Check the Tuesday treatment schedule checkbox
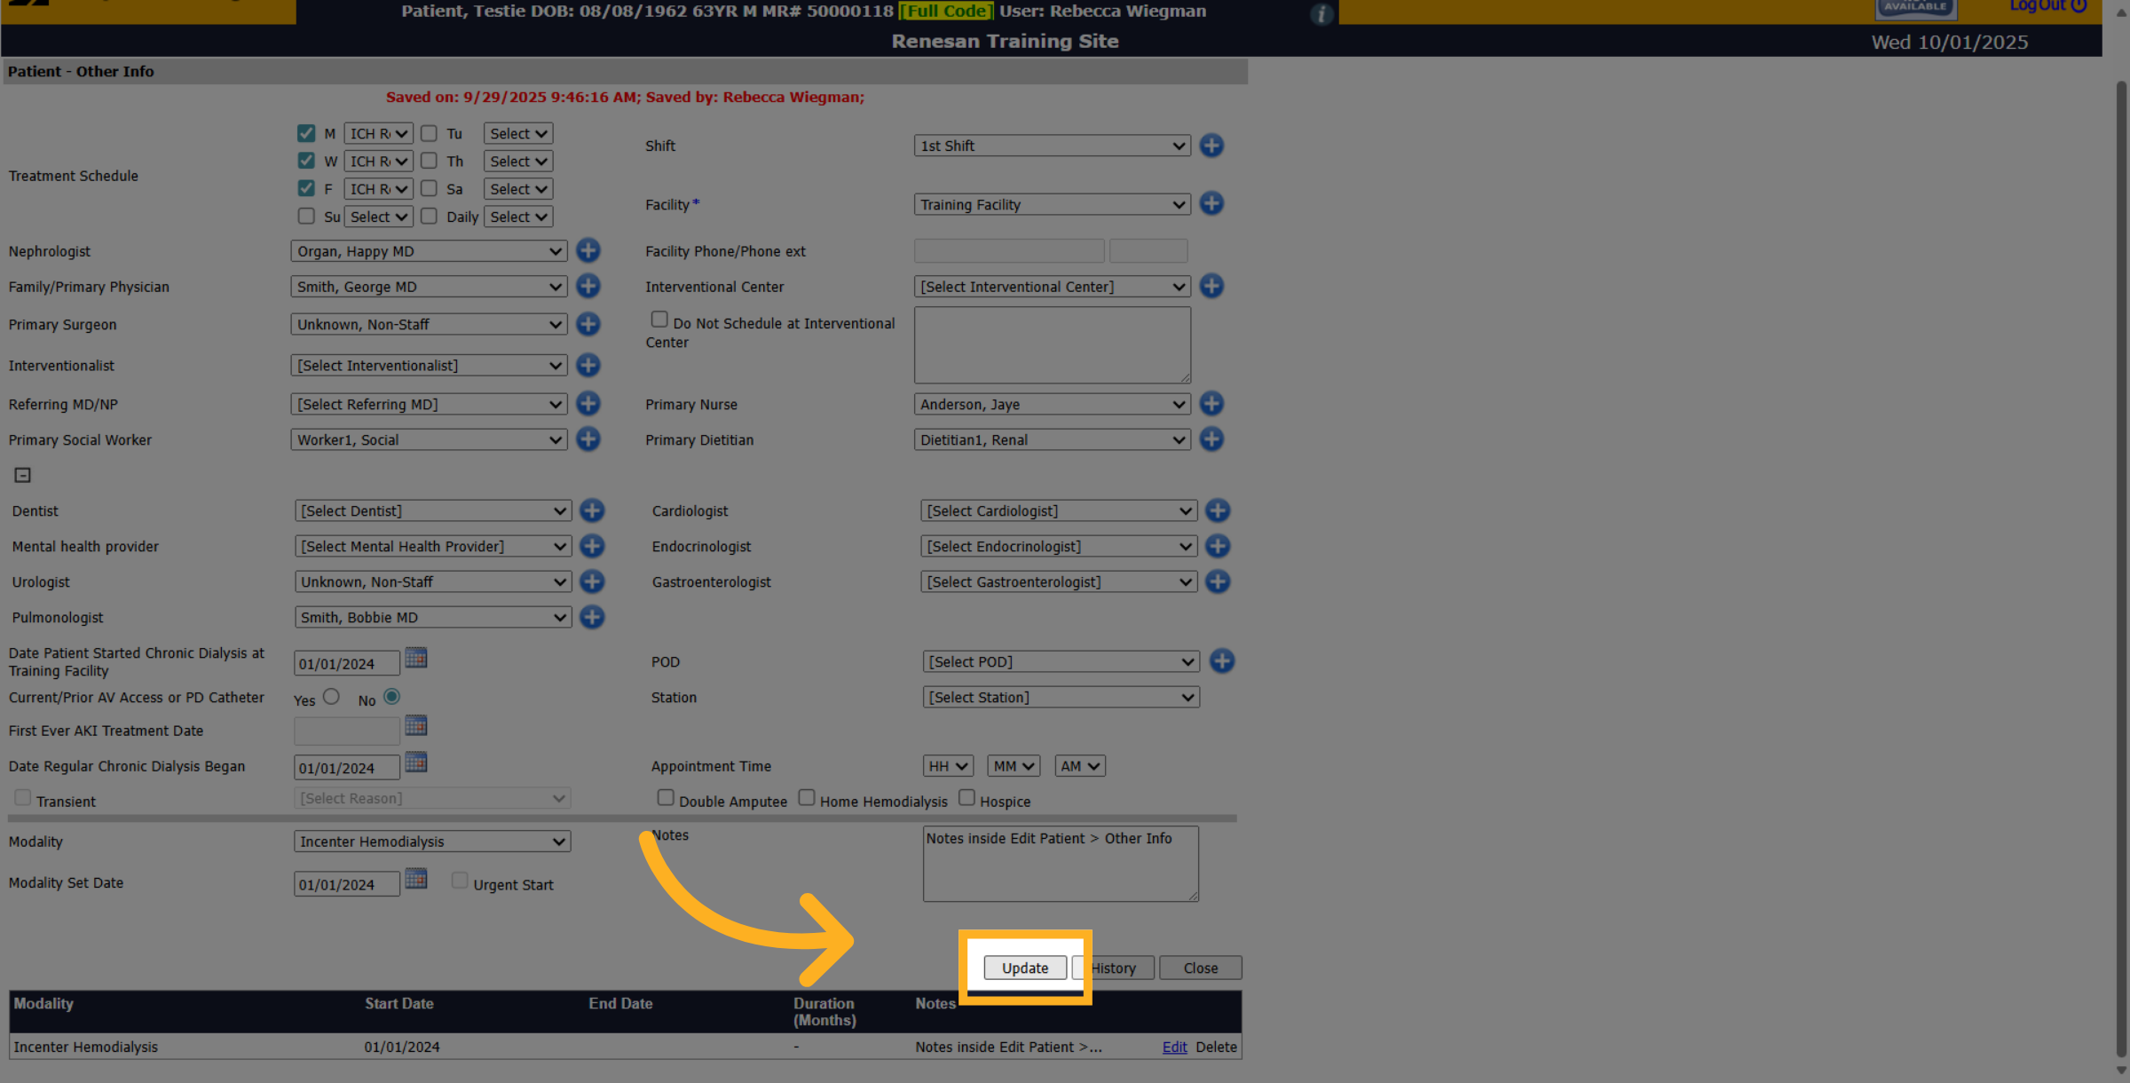Viewport: 2130px width, 1083px height. tap(429, 133)
